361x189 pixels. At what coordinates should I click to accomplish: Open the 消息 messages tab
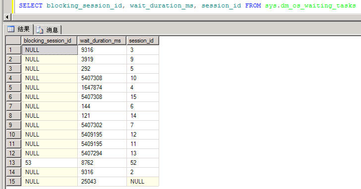tap(48, 30)
